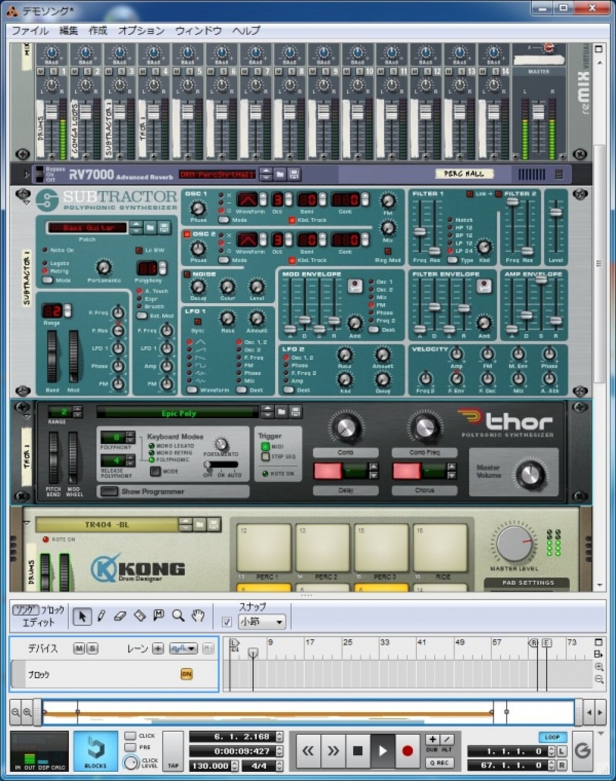
Task: Open the ヘルプ menu
Action: [246, 30]
